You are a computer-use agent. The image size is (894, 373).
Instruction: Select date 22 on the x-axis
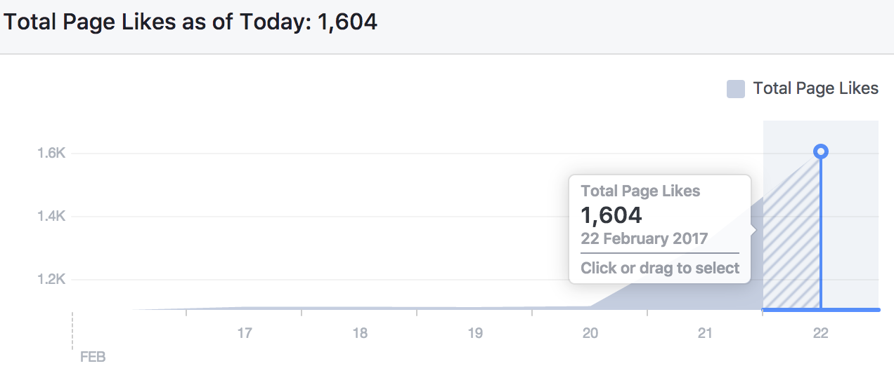[820, 333]
